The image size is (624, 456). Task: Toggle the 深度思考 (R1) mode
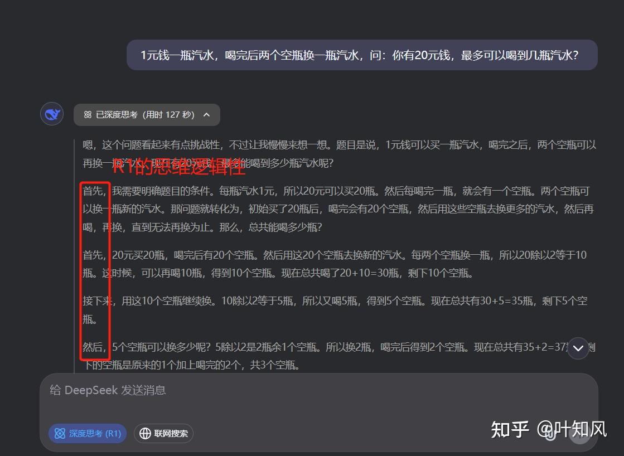pos(88,433)
